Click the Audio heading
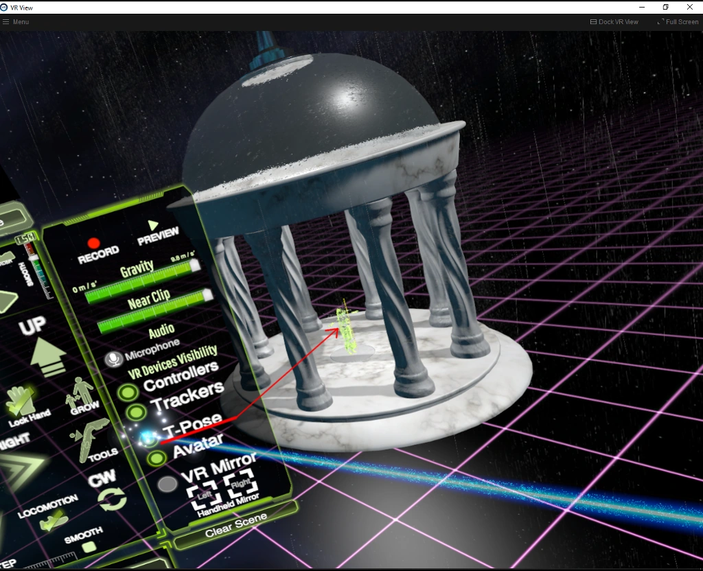703x571 pixels. click(161, 331)
